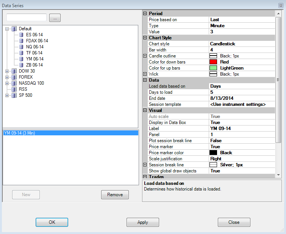Click the NASDAQ 100 list icon
286x234 pixels.
(x=14, y=83)
